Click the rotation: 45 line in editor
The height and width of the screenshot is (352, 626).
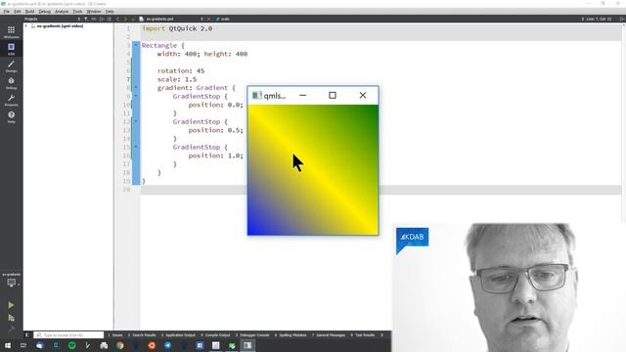[x=180, y=70]
